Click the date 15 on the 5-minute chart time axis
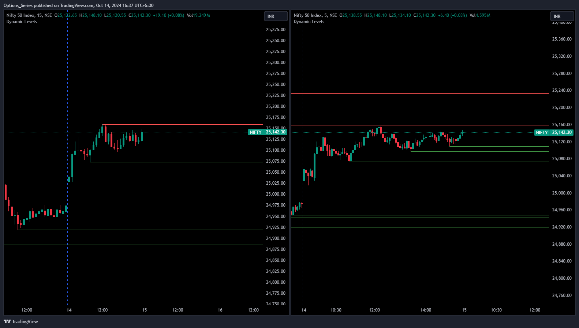 pos(464,310)
